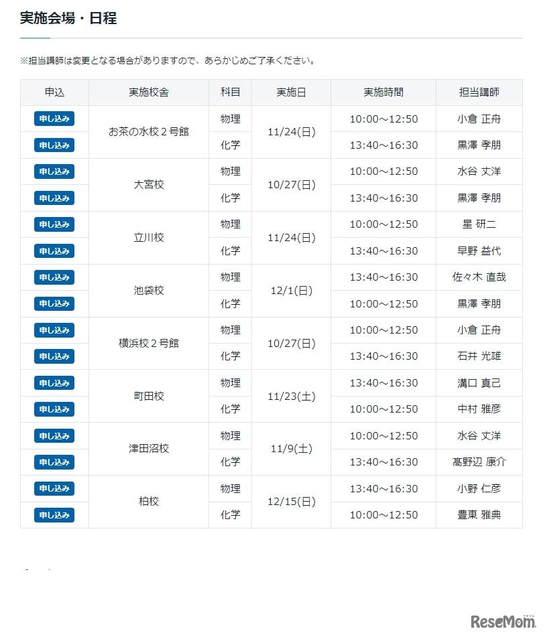Click 申し込み for 横浜校２号館 化学
Viewport: 545px width, 637px height.
54,356
